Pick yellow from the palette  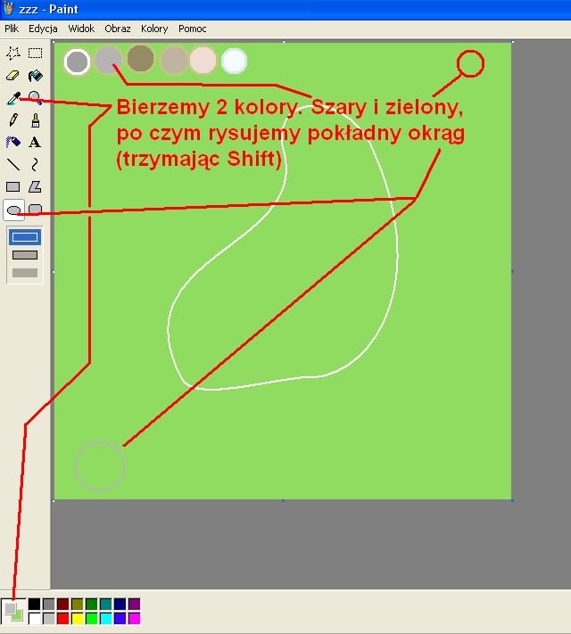77,618
